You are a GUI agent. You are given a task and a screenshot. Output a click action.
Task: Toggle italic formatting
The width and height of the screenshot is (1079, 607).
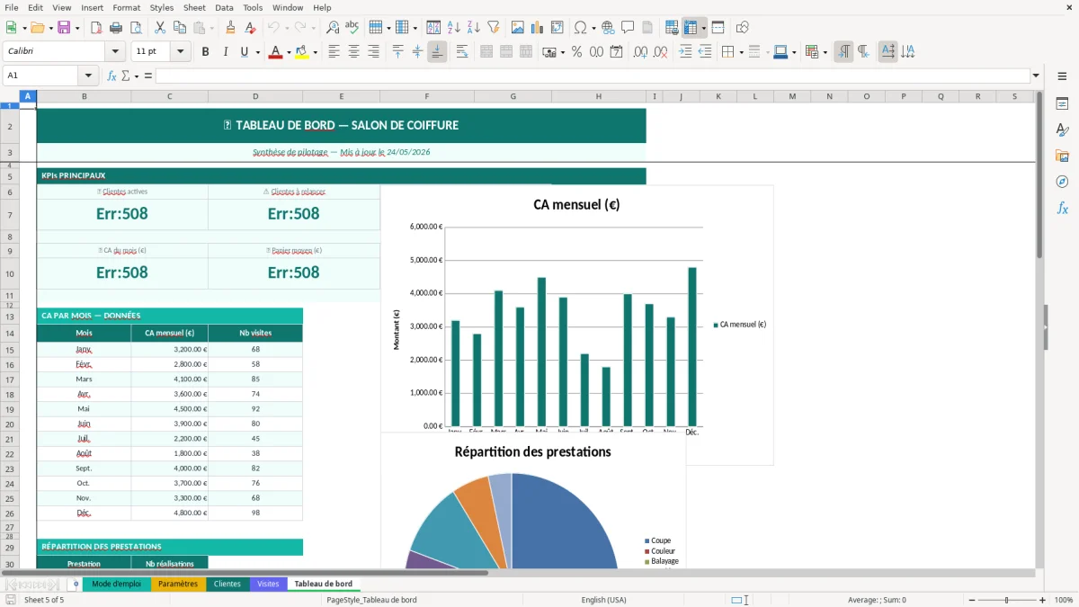pos(226,52)
